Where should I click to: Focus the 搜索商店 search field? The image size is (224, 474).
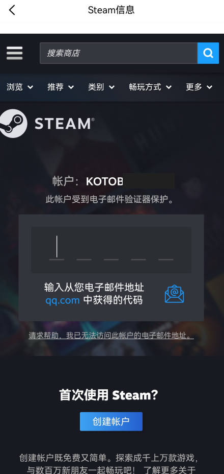coord(119,53)
